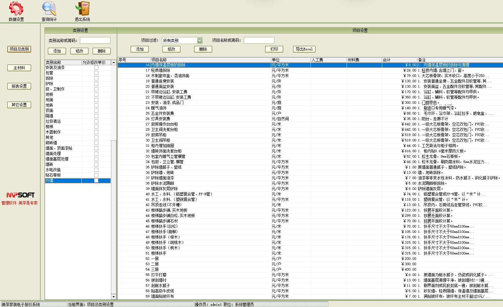
Task: Expand the 项目过滤 所有类别 dropdown
Action: [199, 41]
